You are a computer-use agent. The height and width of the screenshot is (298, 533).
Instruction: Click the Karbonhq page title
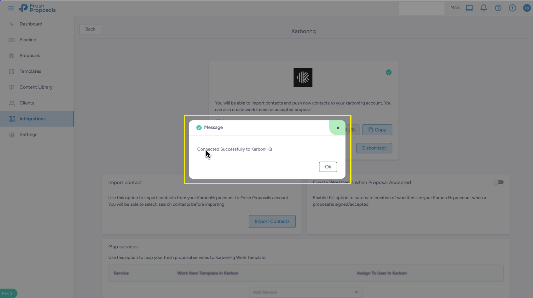(303, 31)
